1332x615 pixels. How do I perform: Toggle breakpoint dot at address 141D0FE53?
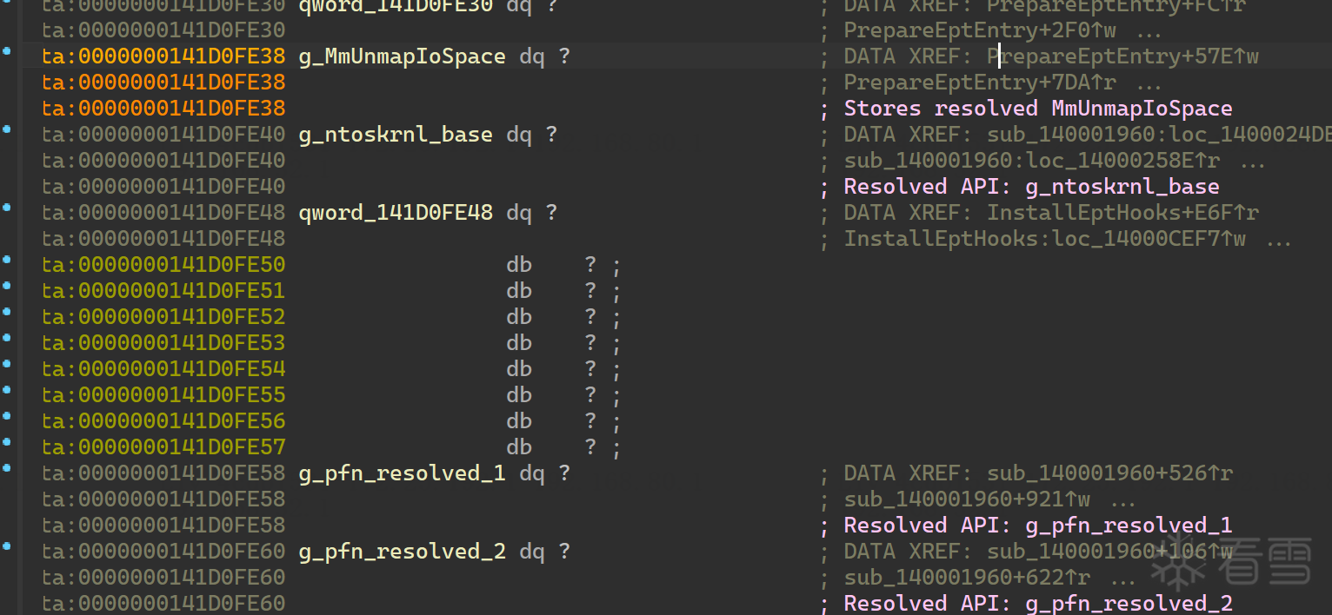(x=7, y=338)
